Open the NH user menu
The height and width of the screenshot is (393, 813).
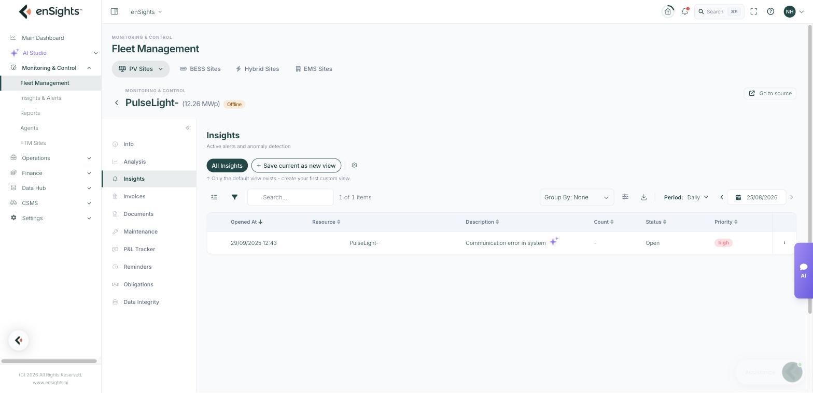(794, 11)
